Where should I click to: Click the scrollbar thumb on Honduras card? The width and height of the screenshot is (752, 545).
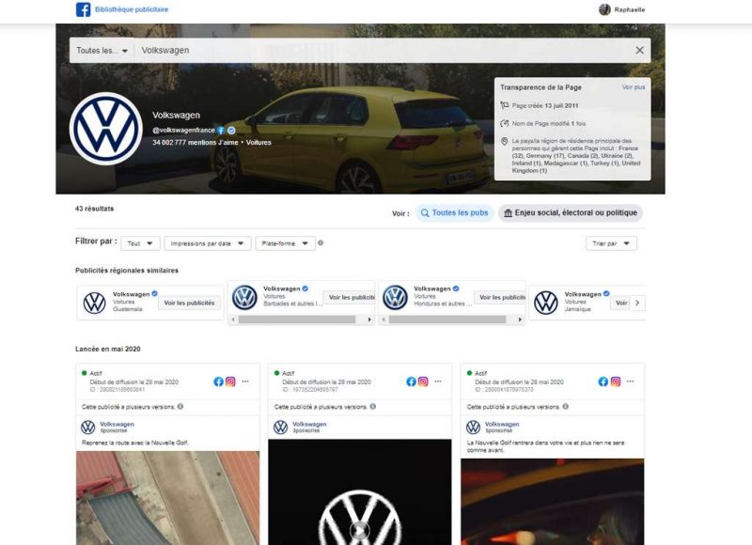point(447,319)
